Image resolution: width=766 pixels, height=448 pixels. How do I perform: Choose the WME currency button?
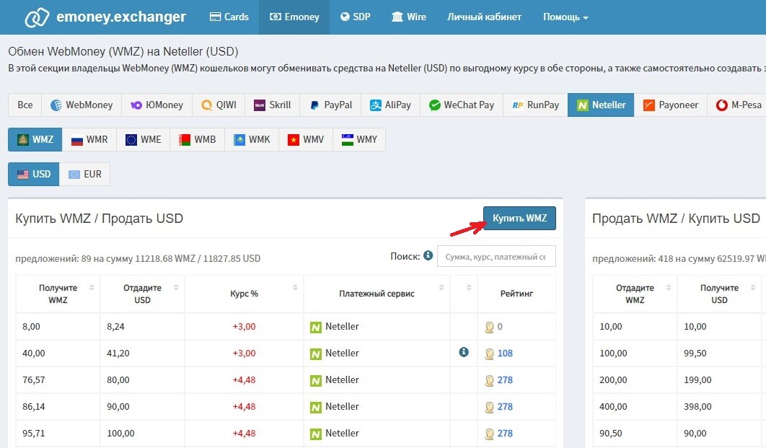tap(143, 140)
